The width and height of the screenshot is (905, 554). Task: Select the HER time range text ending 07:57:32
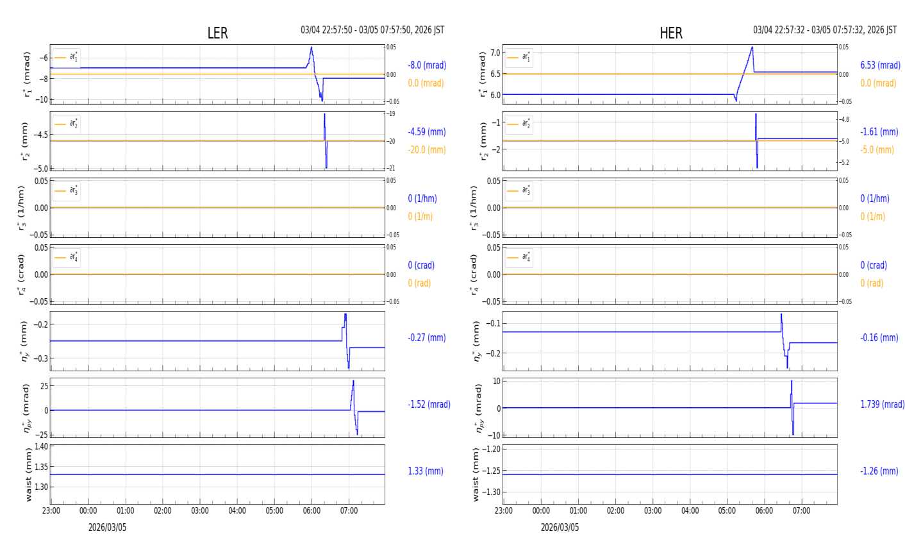coord(825,30)
